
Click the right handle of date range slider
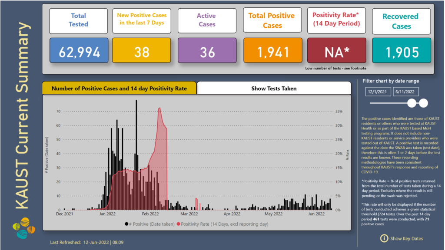[x=423, y=103]
